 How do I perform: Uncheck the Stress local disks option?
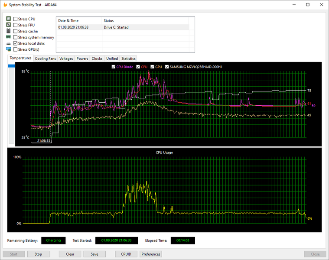[16, 43]
